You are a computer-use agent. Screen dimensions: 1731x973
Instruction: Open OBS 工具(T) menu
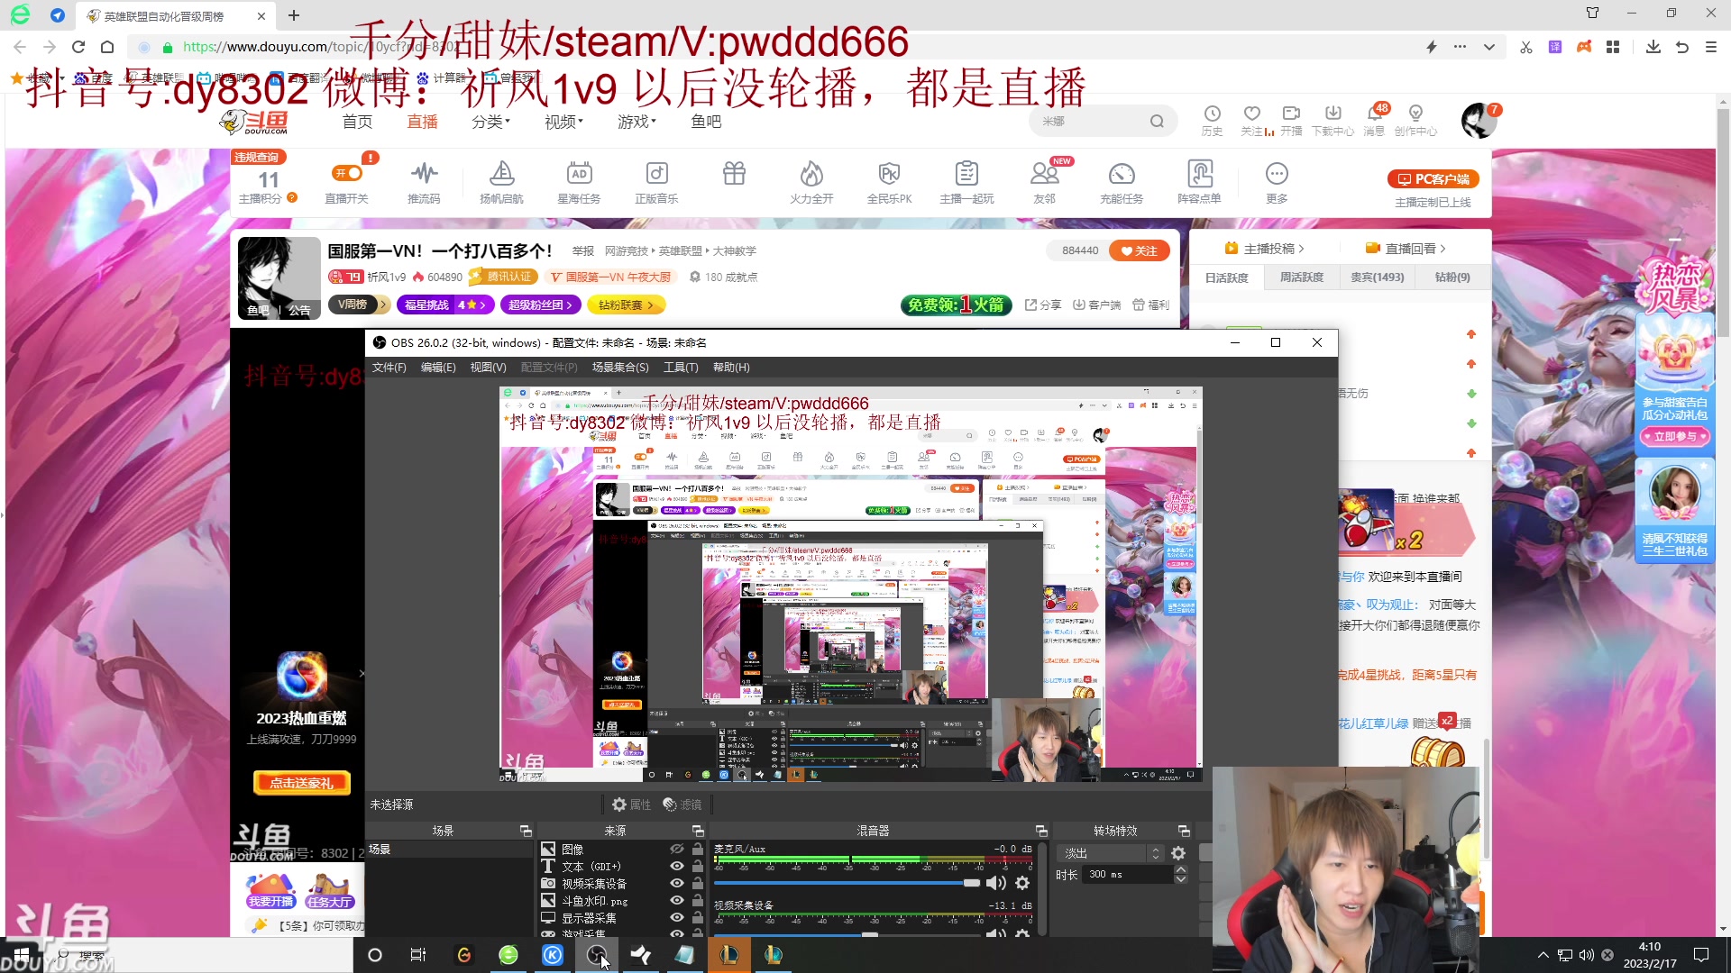[x=681, y=368]
